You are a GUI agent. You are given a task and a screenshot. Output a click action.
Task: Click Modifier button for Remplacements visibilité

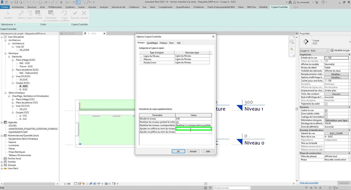point(336,74)
